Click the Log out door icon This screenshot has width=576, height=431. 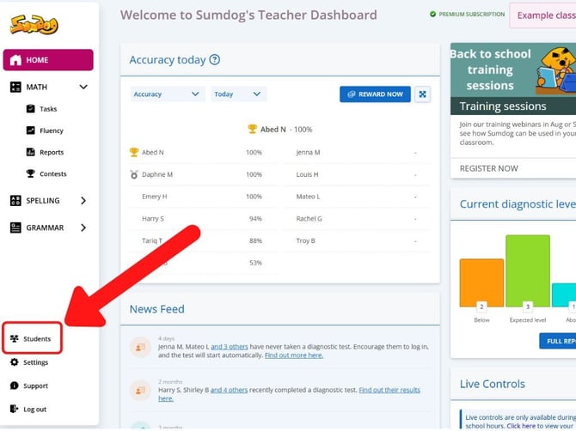[15, 409]
